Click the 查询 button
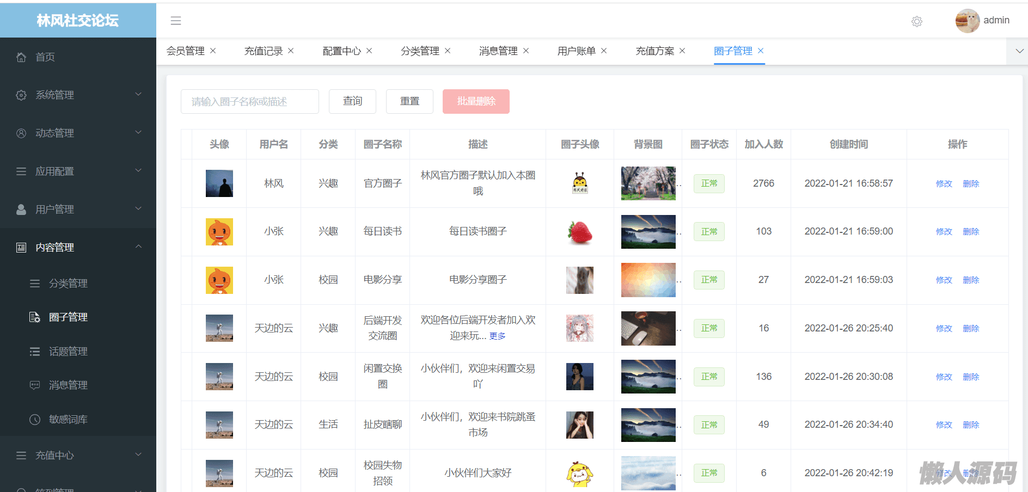 click(x=352, y=101)
